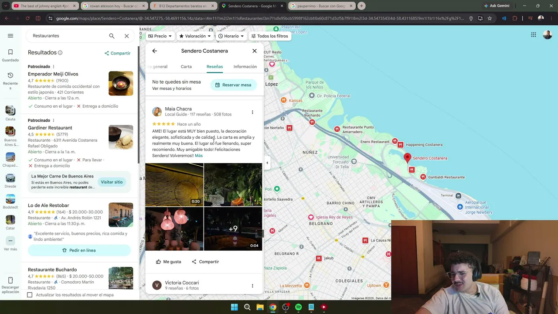Open Todos los filtros panel
This screenshot has width=558, height=314.
[x=269, y=36]
